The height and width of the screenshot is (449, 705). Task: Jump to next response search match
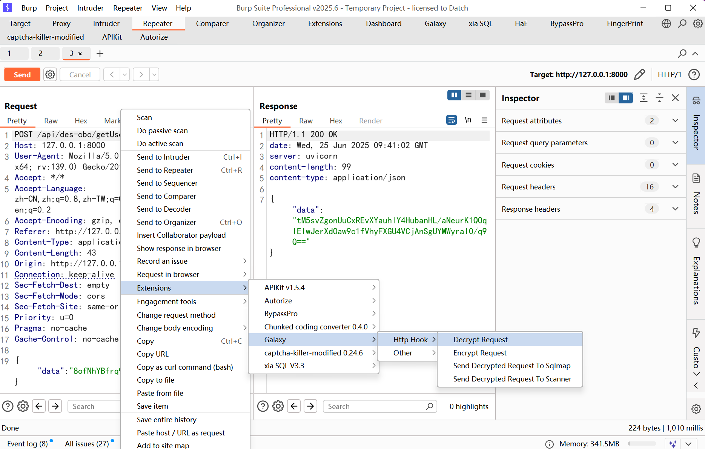(x=310, y=406)
